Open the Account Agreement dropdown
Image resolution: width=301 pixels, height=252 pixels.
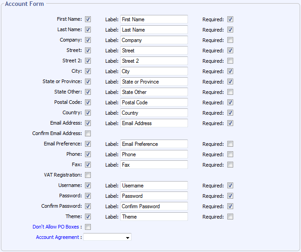click(108, 237)
